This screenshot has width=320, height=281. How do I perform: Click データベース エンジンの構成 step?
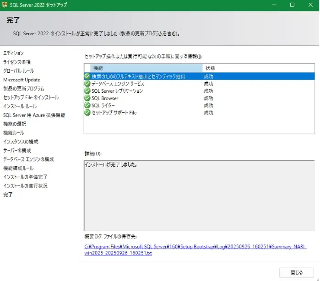tap(28, 159)
